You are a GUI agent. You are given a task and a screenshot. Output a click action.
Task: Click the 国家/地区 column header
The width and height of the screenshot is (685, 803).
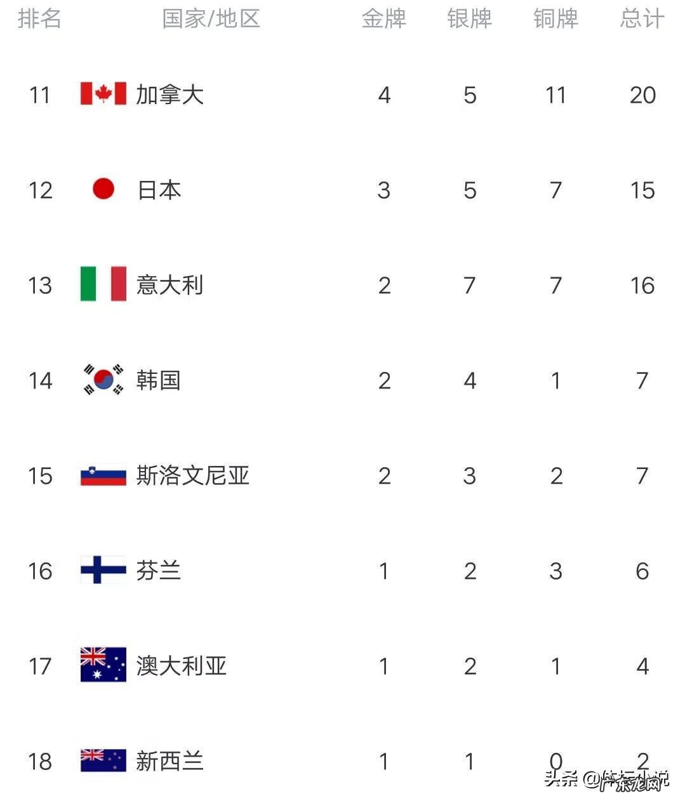pyautogui.click(x=211, y=19)
